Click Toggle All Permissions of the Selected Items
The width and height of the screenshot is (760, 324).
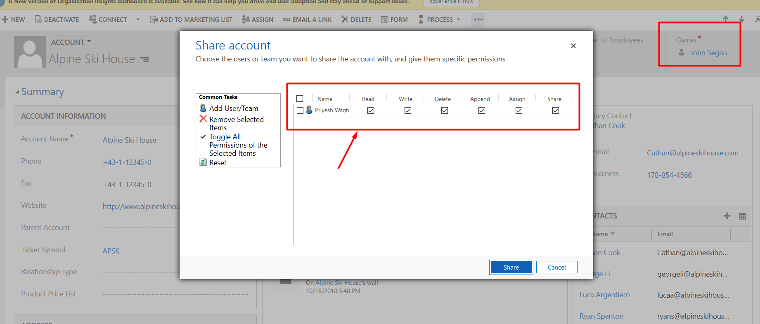coord(238,145)
